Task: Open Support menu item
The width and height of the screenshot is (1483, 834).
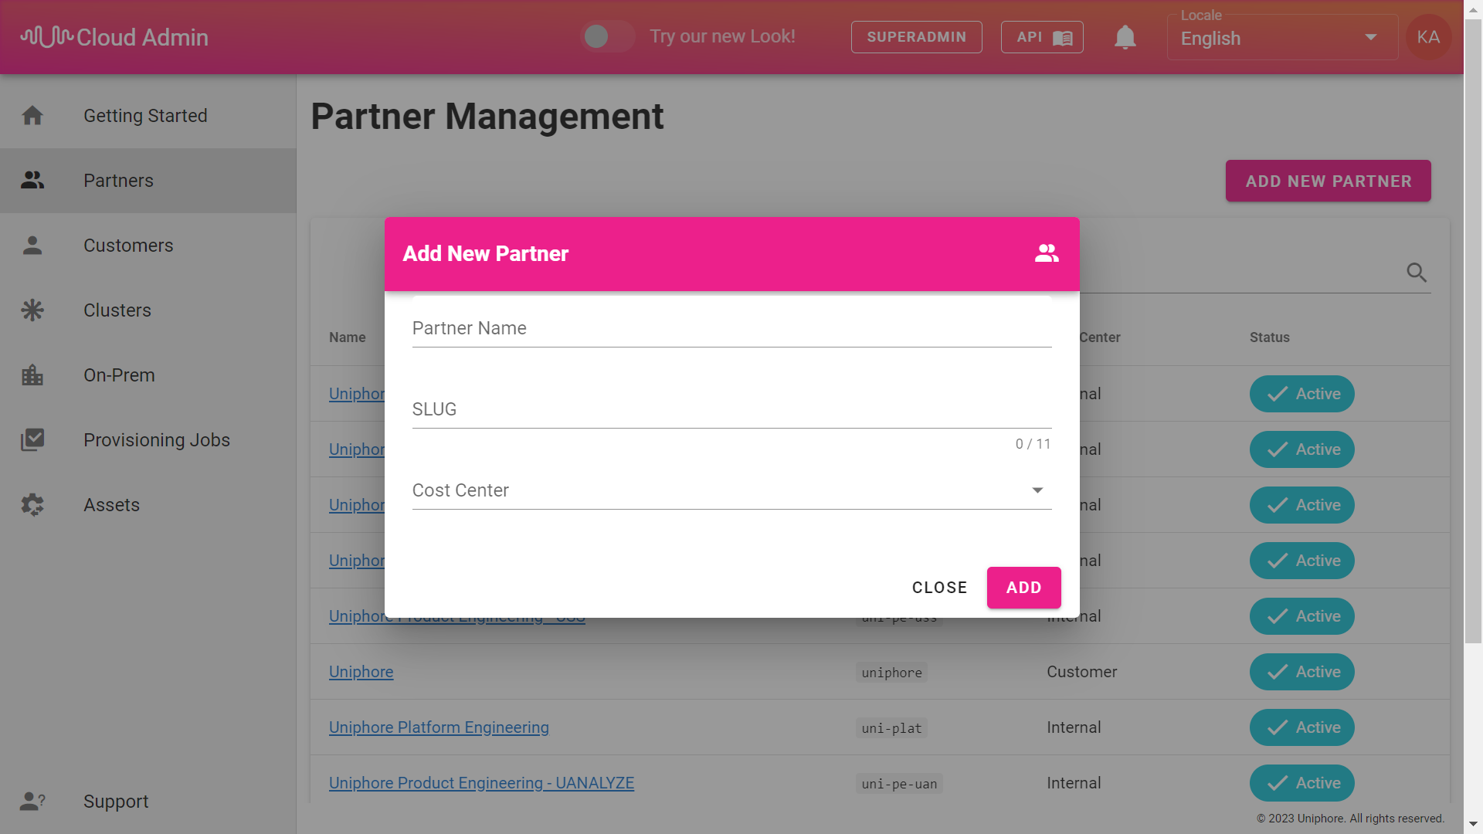Action: coord(148,802)
